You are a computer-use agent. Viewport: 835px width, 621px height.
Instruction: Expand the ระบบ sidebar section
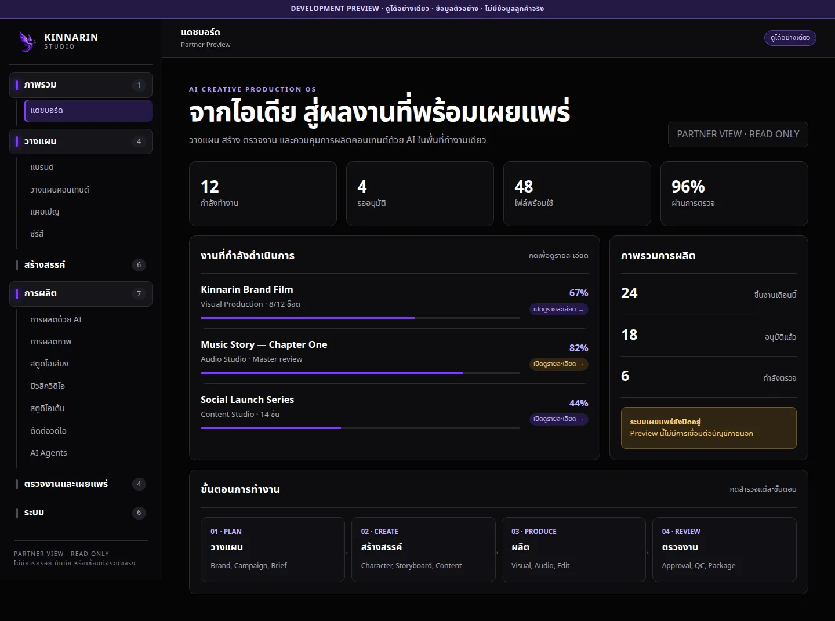coord(81,513)
